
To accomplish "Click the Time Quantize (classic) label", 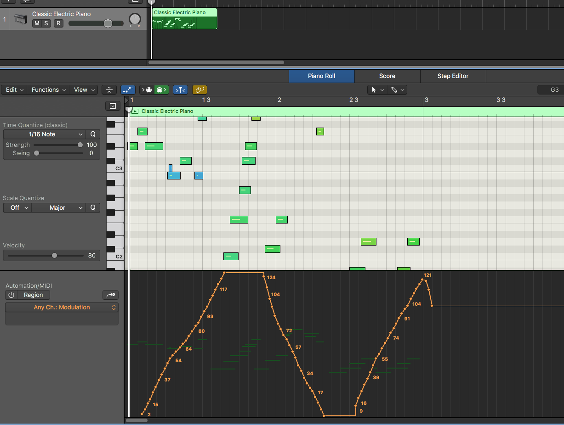I will (x=35, y=125).
